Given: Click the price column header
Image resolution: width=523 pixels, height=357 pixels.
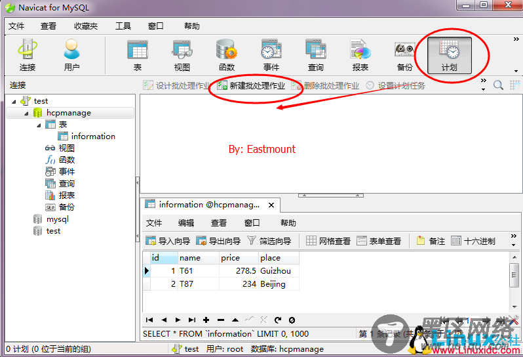Looking at the screenshot, I should pyautogui.click(x=239, y=258).
